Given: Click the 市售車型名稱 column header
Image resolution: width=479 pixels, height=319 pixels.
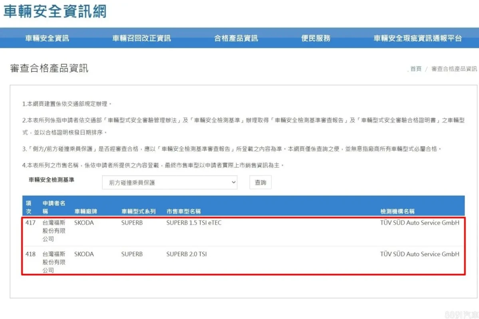Looking at the screenshot, I should tap(184, 211).
